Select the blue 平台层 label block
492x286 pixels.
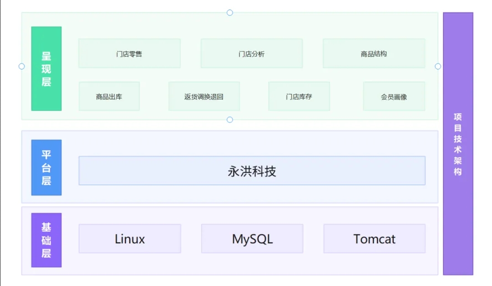(46, 168)
